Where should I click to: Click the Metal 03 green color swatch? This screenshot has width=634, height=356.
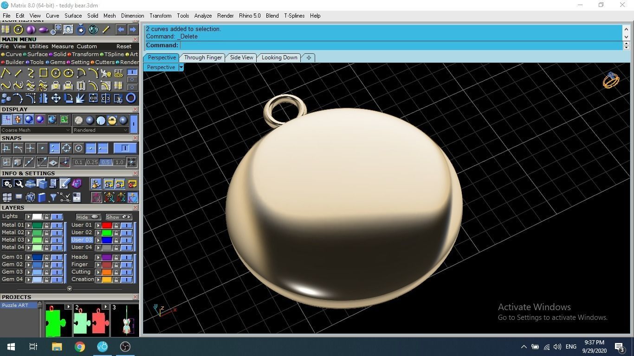pyautogui.click(x=37, y=240)
